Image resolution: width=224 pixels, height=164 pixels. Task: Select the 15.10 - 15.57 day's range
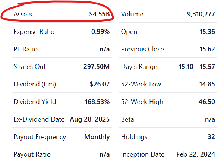[197, 67]
